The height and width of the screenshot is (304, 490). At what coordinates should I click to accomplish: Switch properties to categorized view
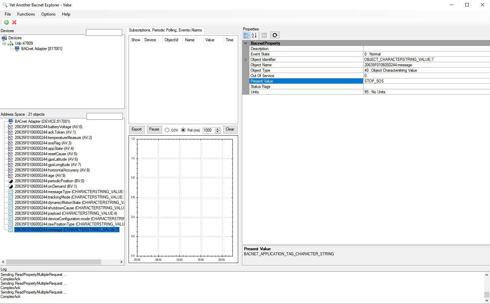246,35
